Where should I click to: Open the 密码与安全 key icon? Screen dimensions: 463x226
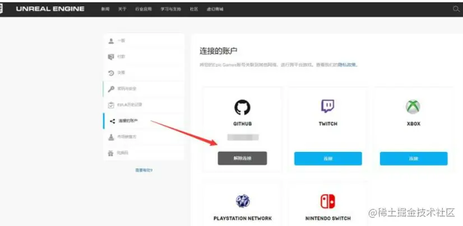[x=111, y=89]
